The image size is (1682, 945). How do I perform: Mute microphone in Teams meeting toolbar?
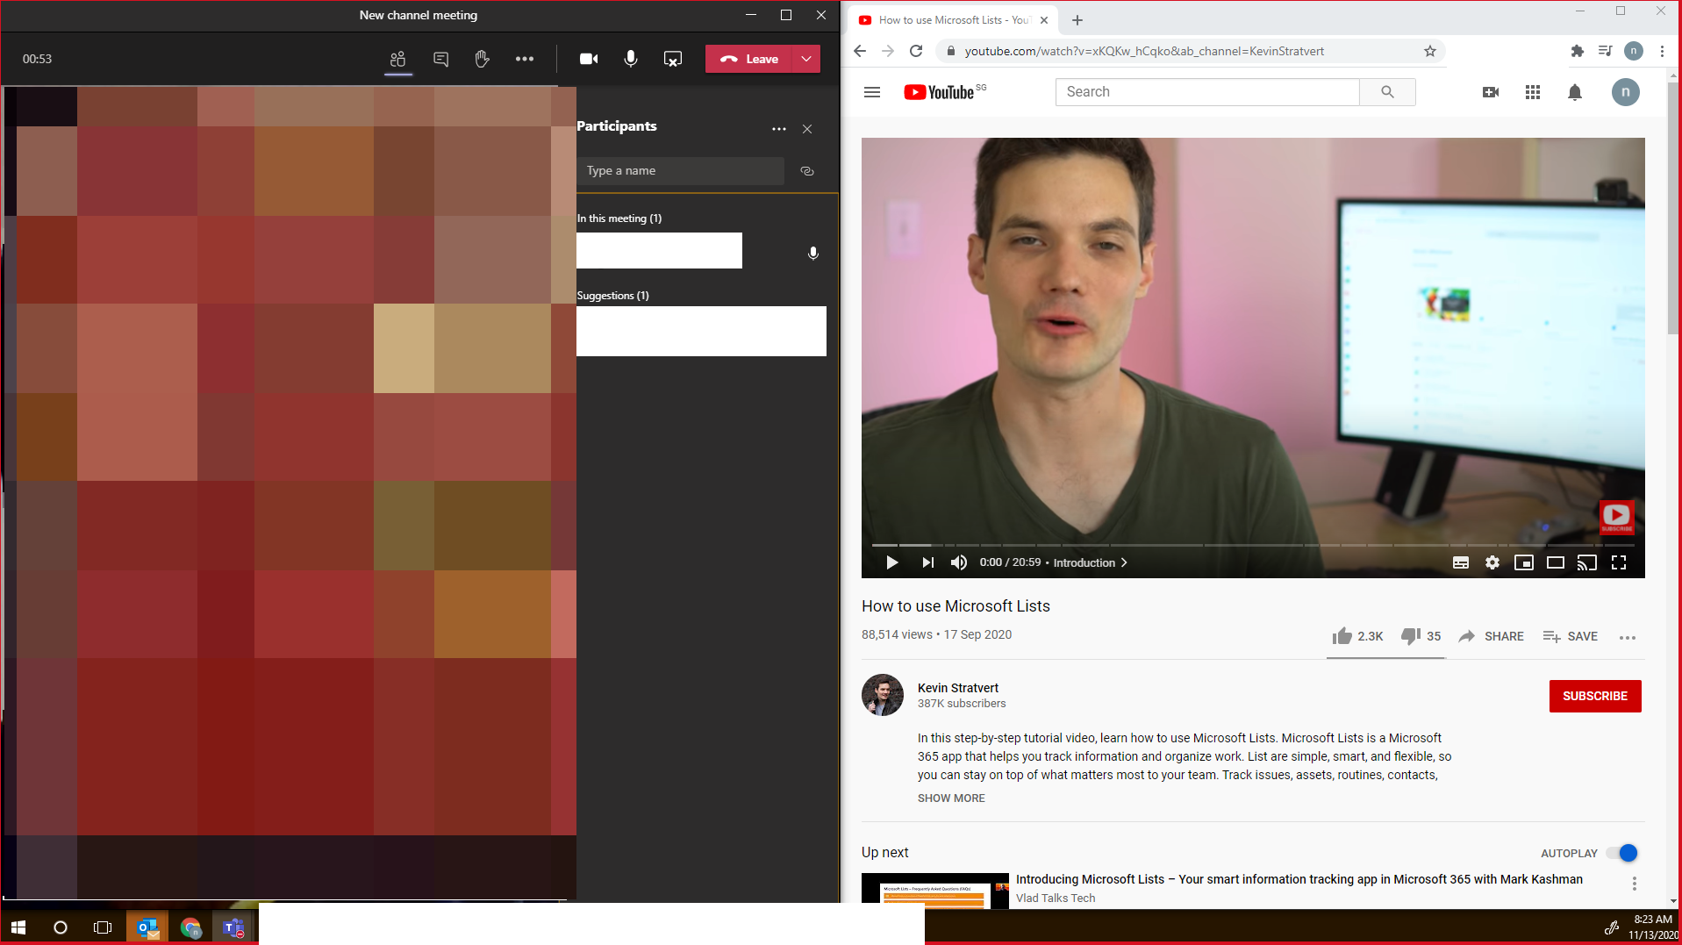click(x=631, y=59)
